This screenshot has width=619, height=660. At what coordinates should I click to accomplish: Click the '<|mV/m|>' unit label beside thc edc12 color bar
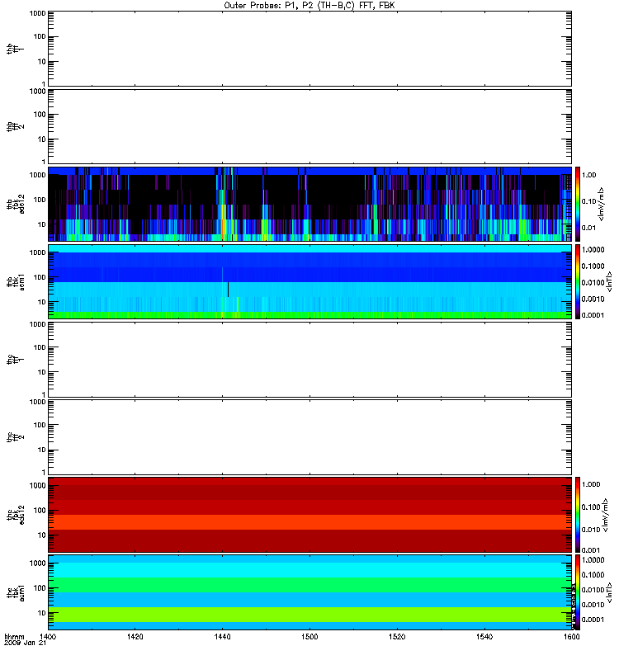(x=605, y=515)
